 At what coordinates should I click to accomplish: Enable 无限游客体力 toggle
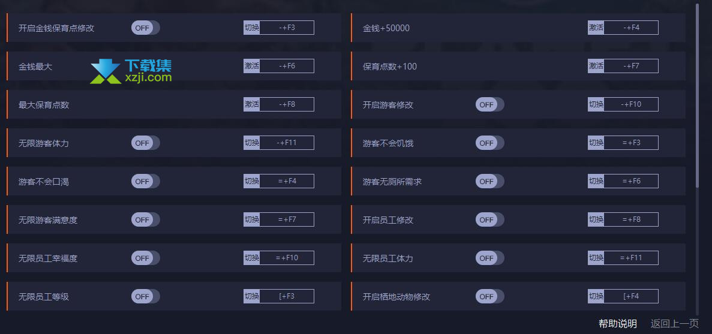click(146, 143)
